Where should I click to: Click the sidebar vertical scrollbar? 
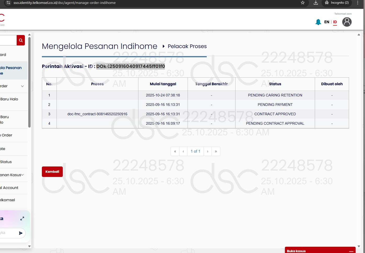pyautogui.click(x=29, y=82)
